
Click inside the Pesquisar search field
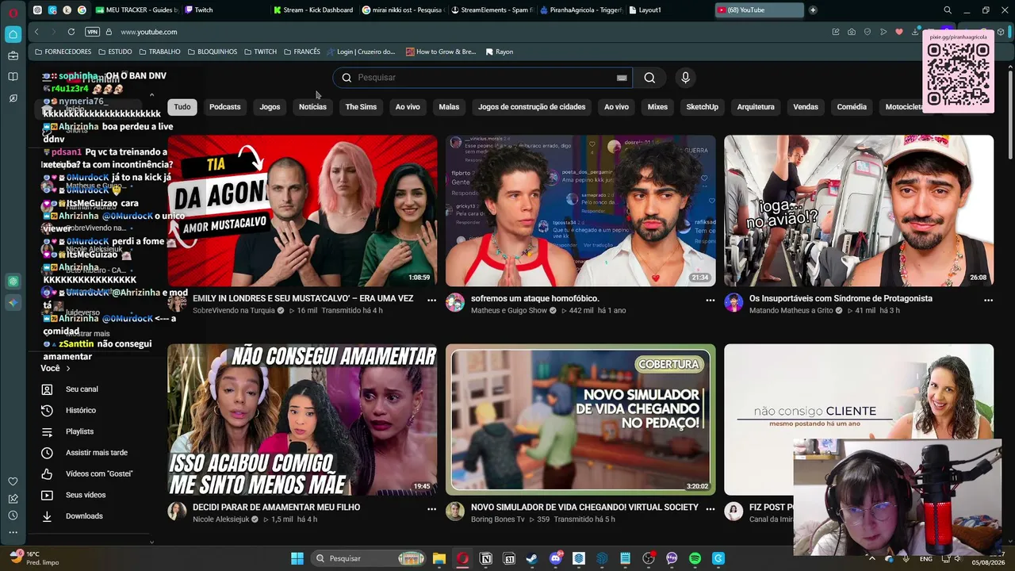484,78
